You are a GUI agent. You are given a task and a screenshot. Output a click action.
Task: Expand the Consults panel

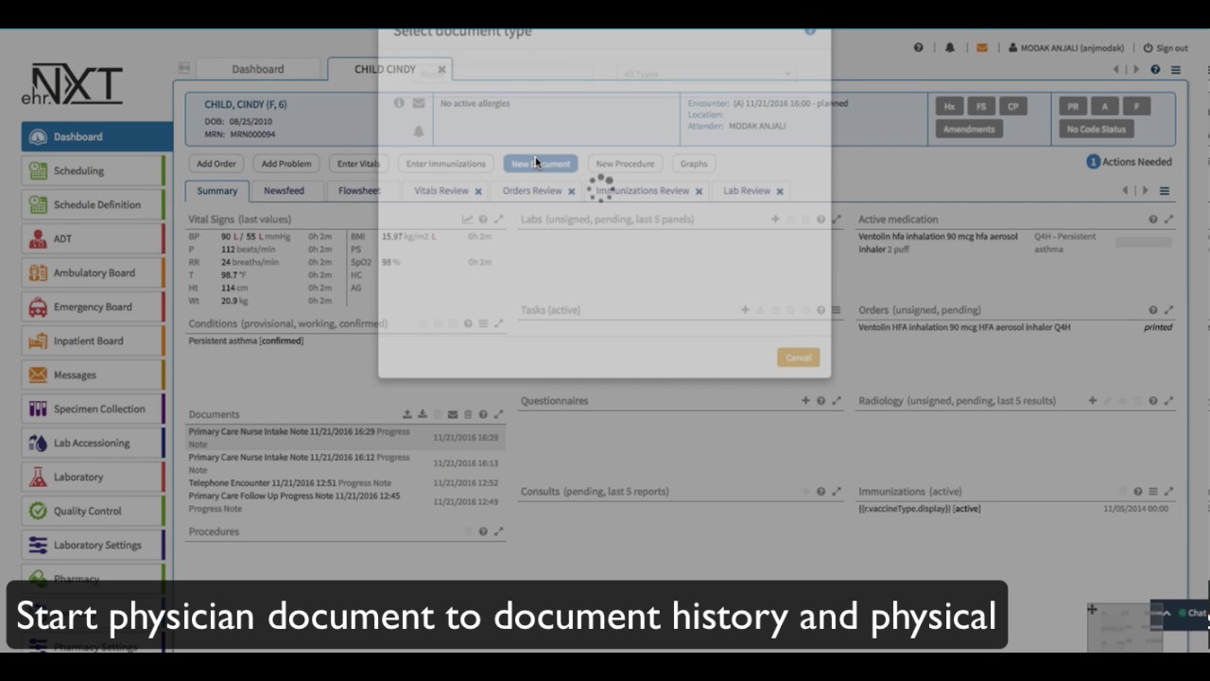click(x=836, y=492)
